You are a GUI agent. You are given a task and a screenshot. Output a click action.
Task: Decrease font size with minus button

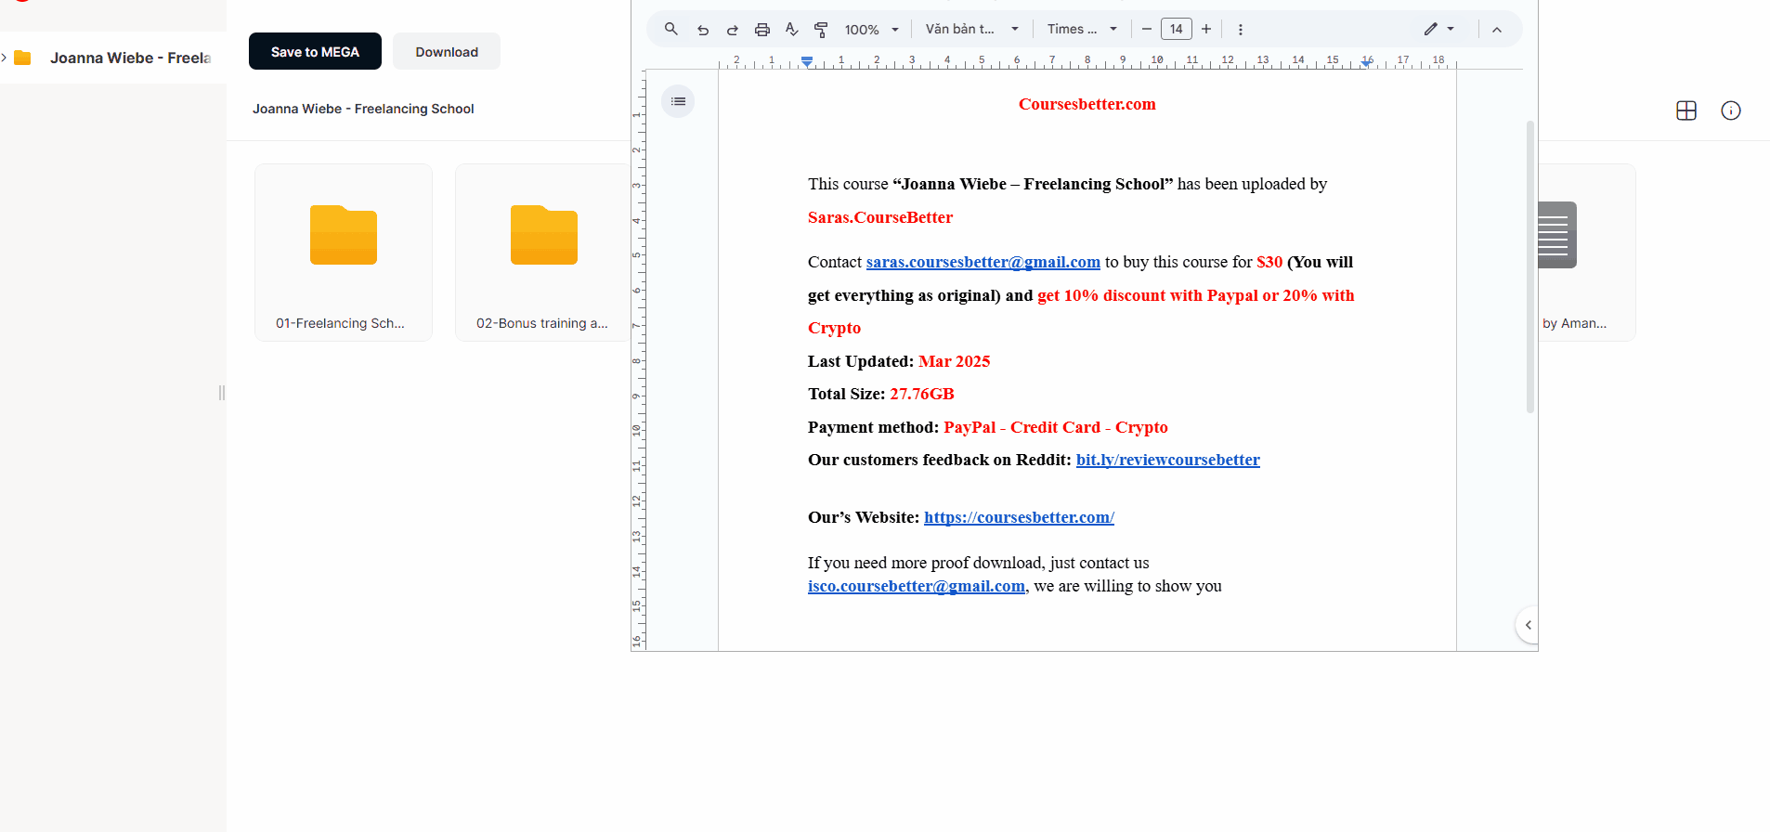coord(1147,30)
